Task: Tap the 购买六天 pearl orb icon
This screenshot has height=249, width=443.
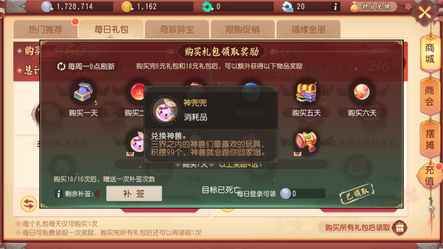Action: pyautogui.click(x=362, y=92)
